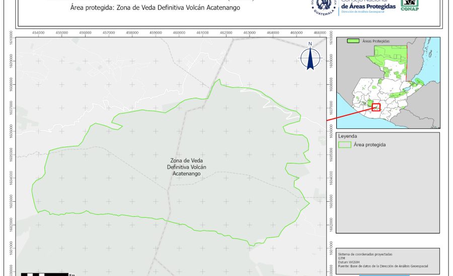
Task: Click the CONAP logo
Action: click(409, 5)
